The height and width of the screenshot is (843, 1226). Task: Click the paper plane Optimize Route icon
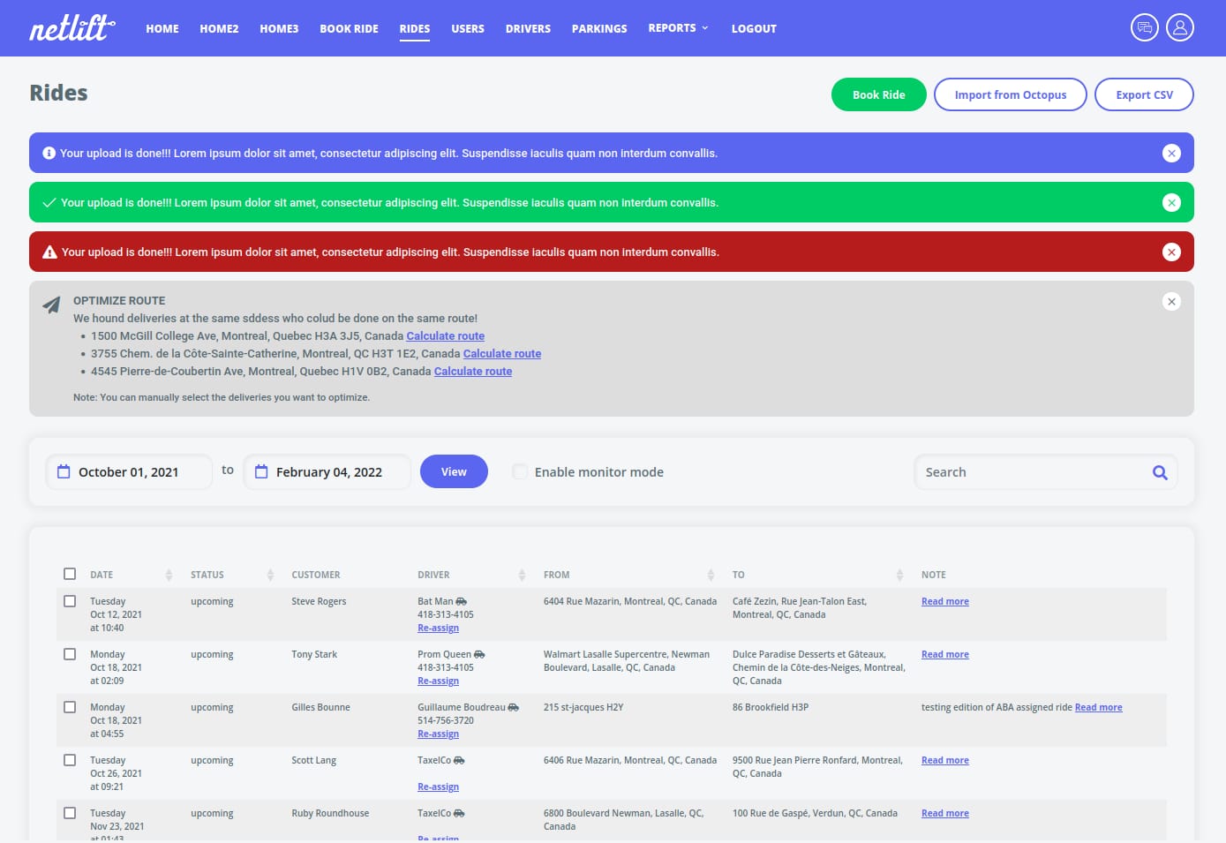[x=52, y=305]
